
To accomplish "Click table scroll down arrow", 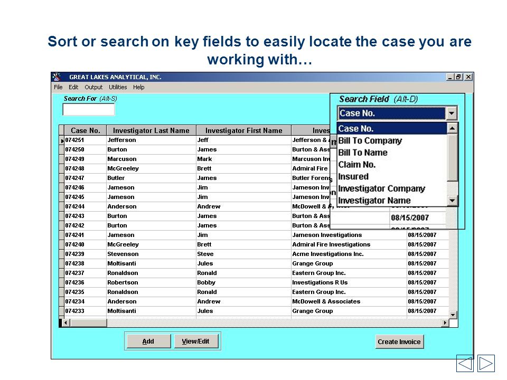I will pos(453,315).
